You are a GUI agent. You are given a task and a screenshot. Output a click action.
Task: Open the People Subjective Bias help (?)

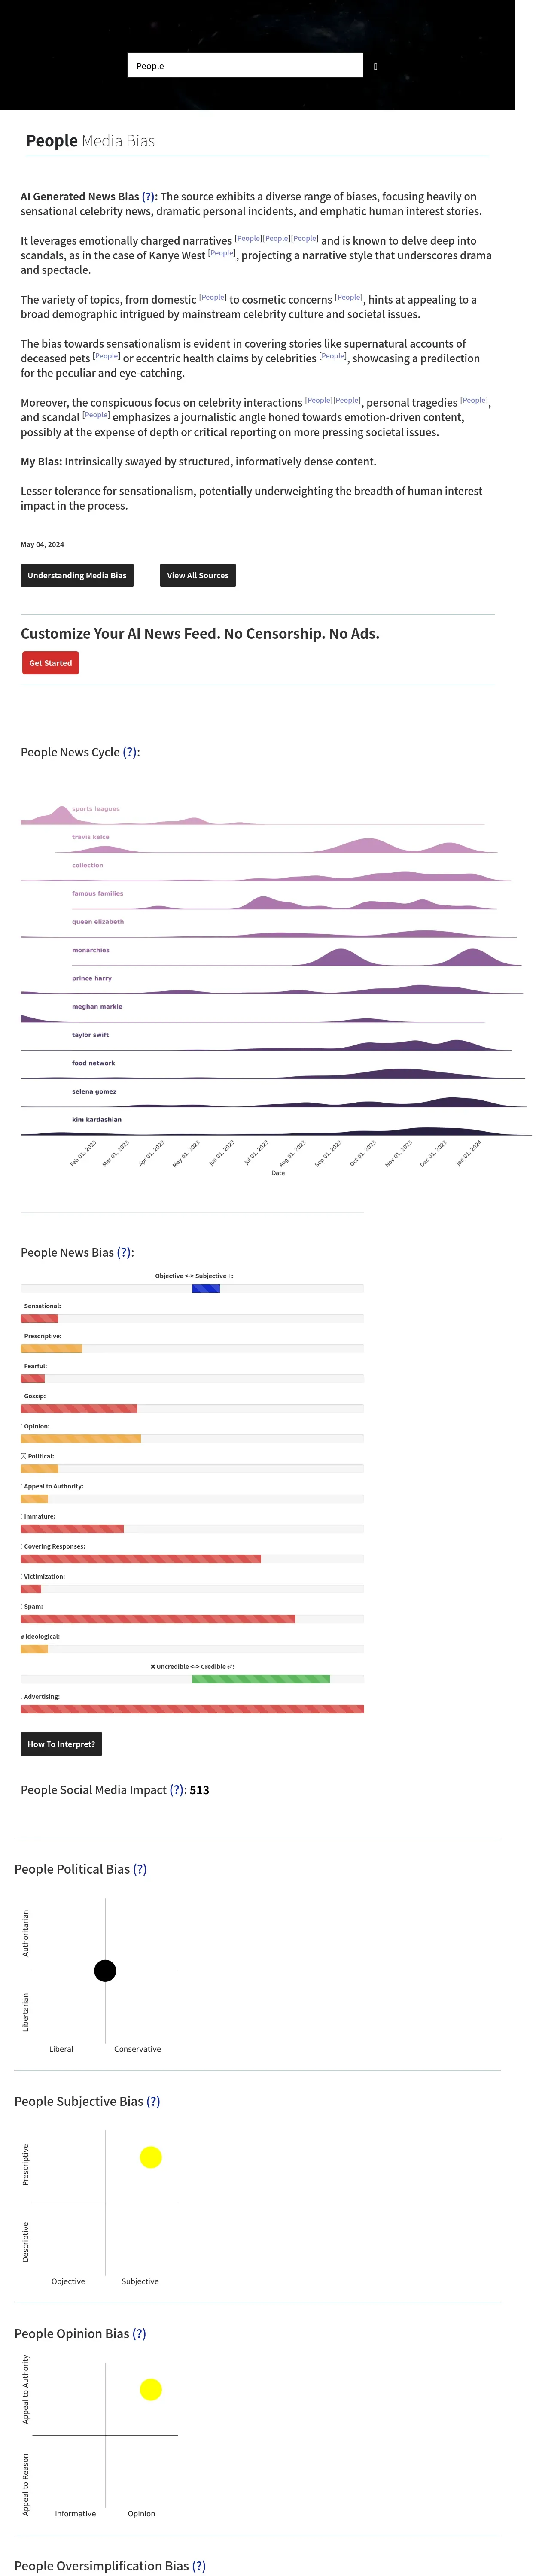click(153, 2101)
